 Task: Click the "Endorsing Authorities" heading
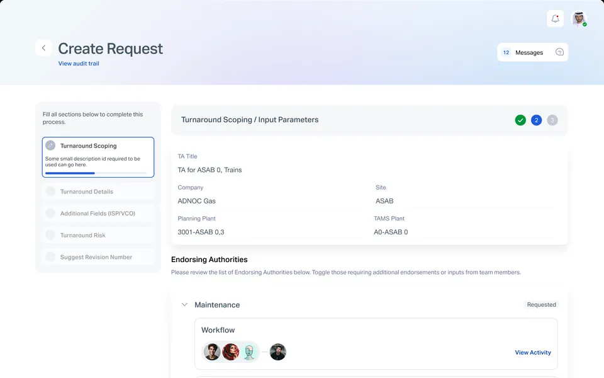pos(209,260)
